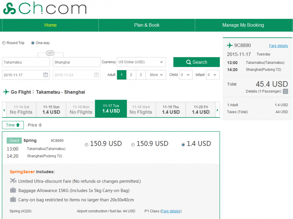
Task: Collapse passenger details arrow icon in summary
Action: point(285,91)
